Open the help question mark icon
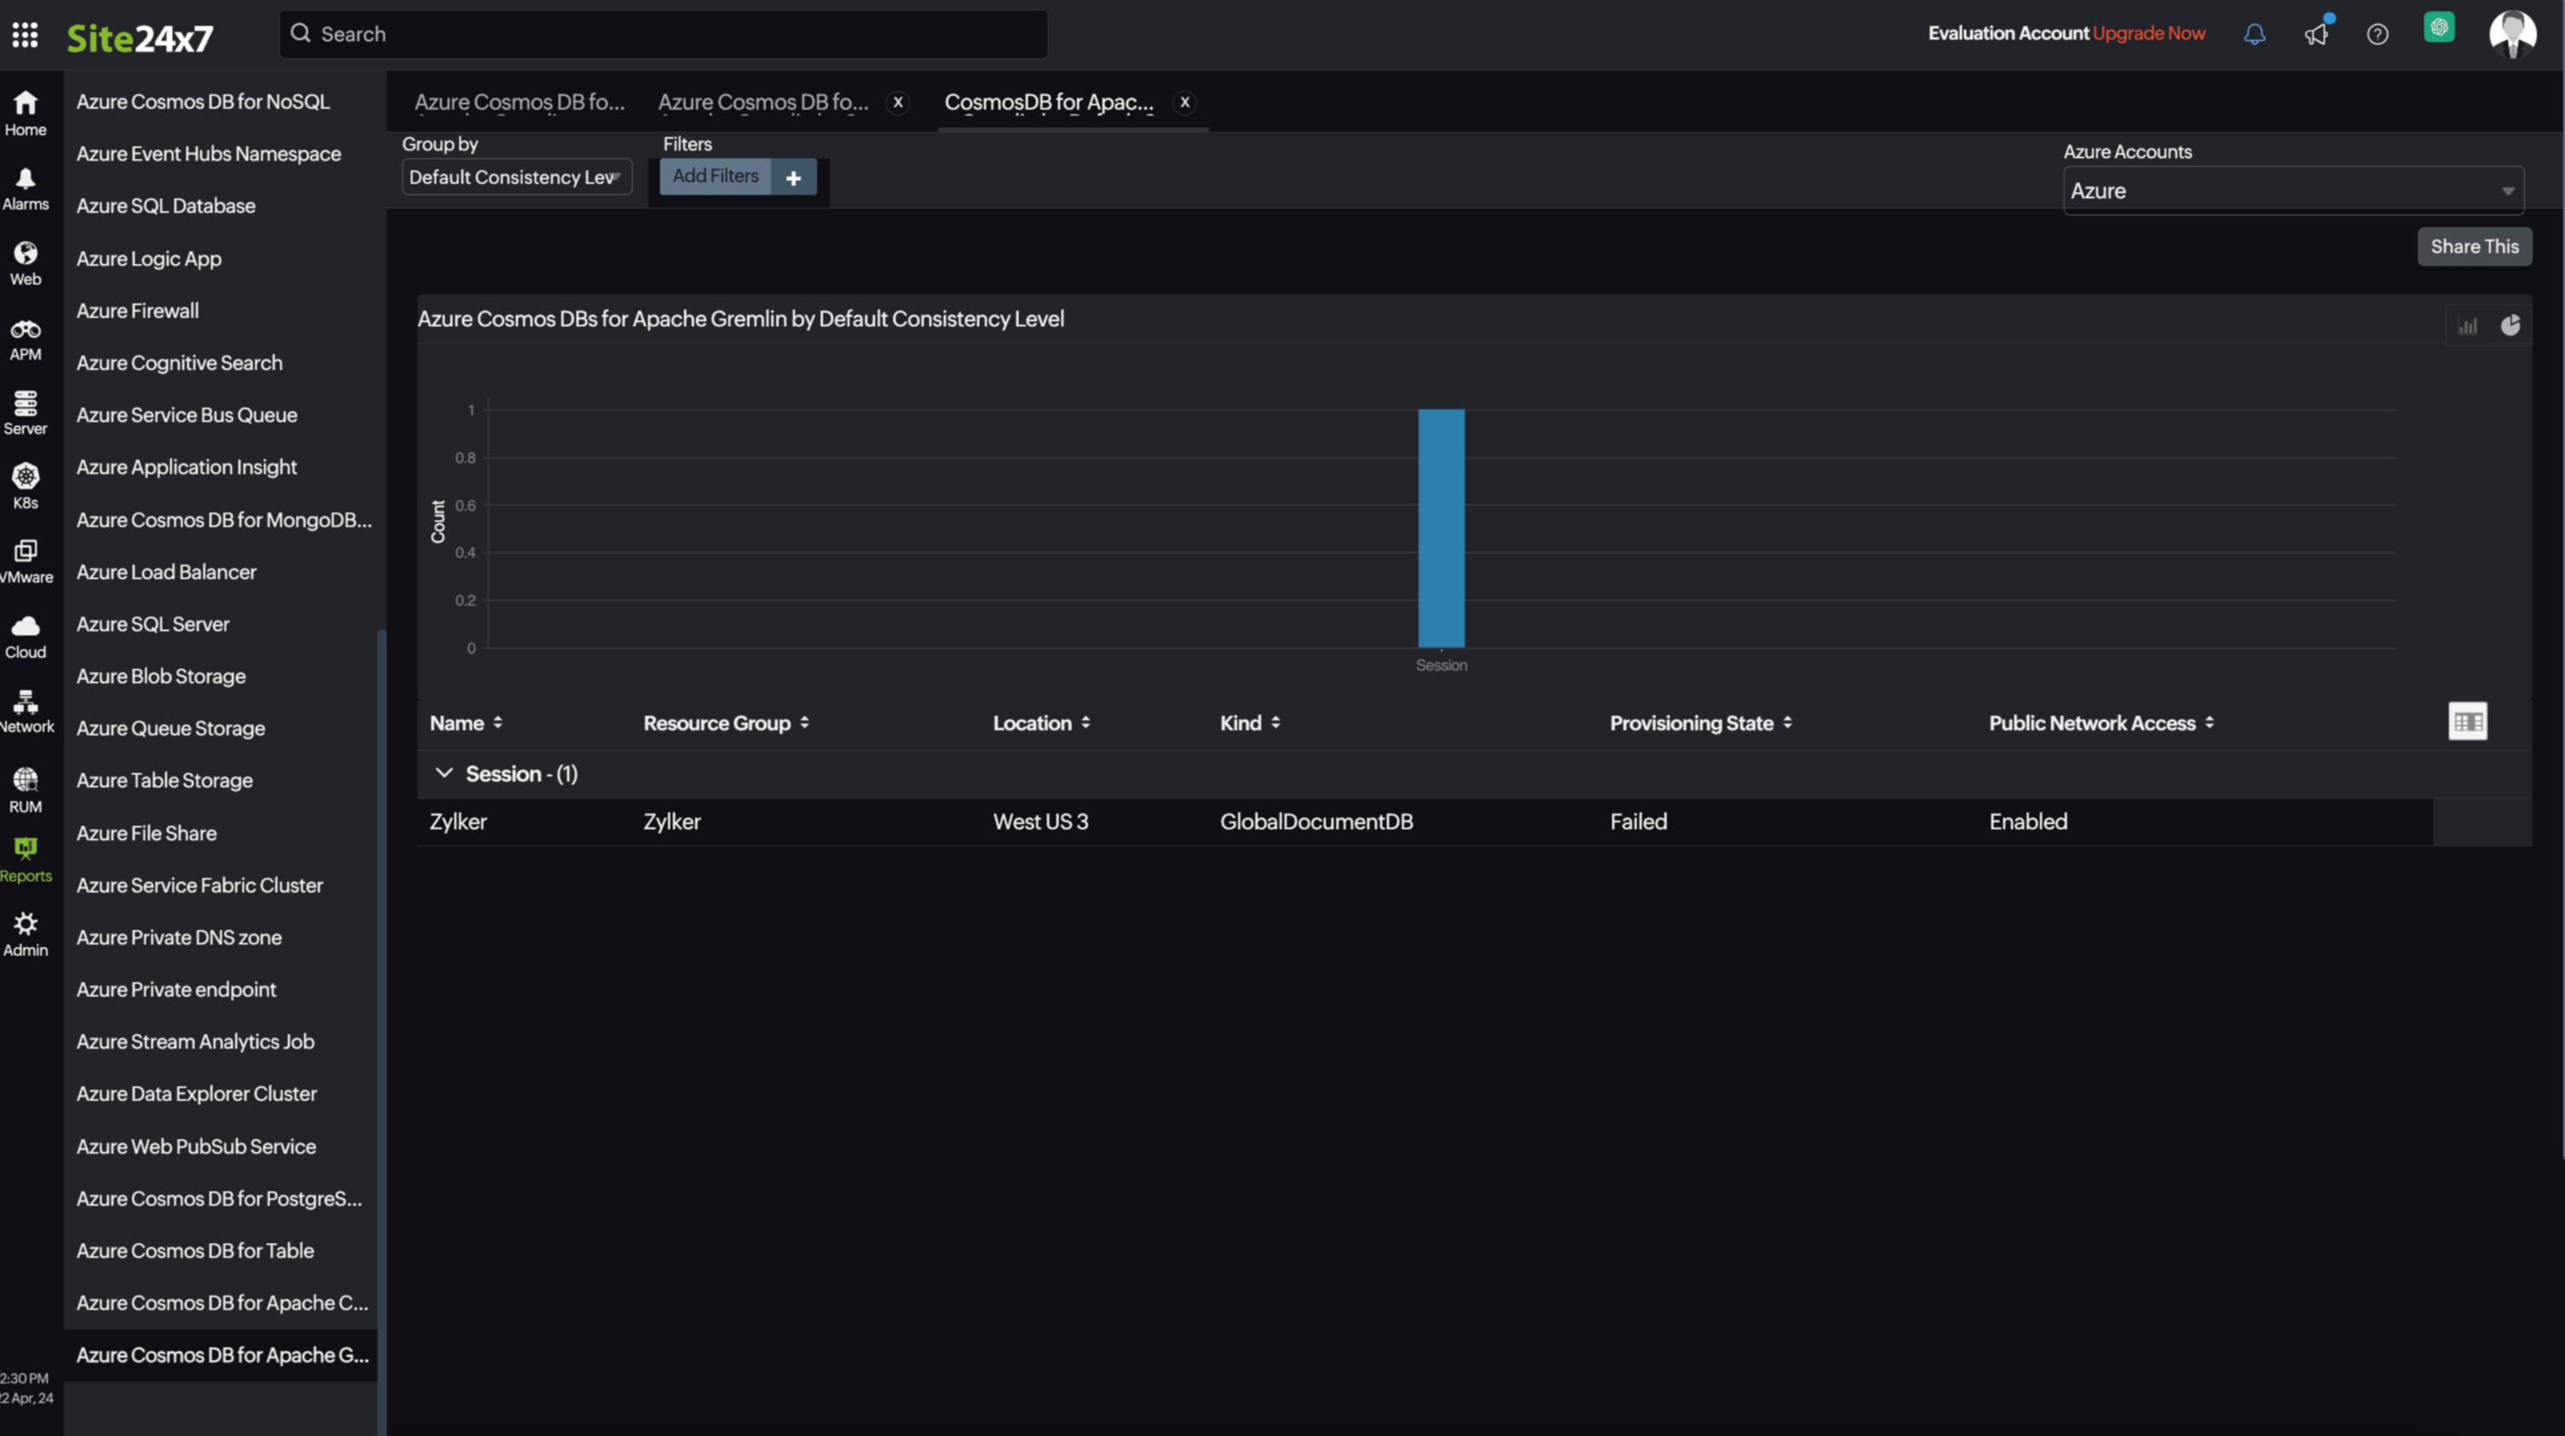Image resolution: width=2565 pixels, height=1436 pixels. pyautogui.click(x=2377, y=35)
